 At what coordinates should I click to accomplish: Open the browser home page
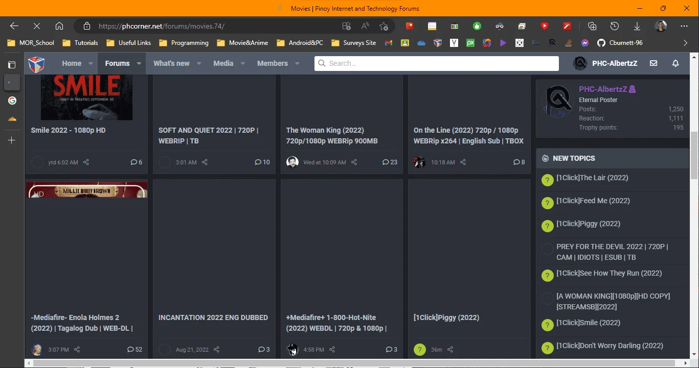[59, 26]
